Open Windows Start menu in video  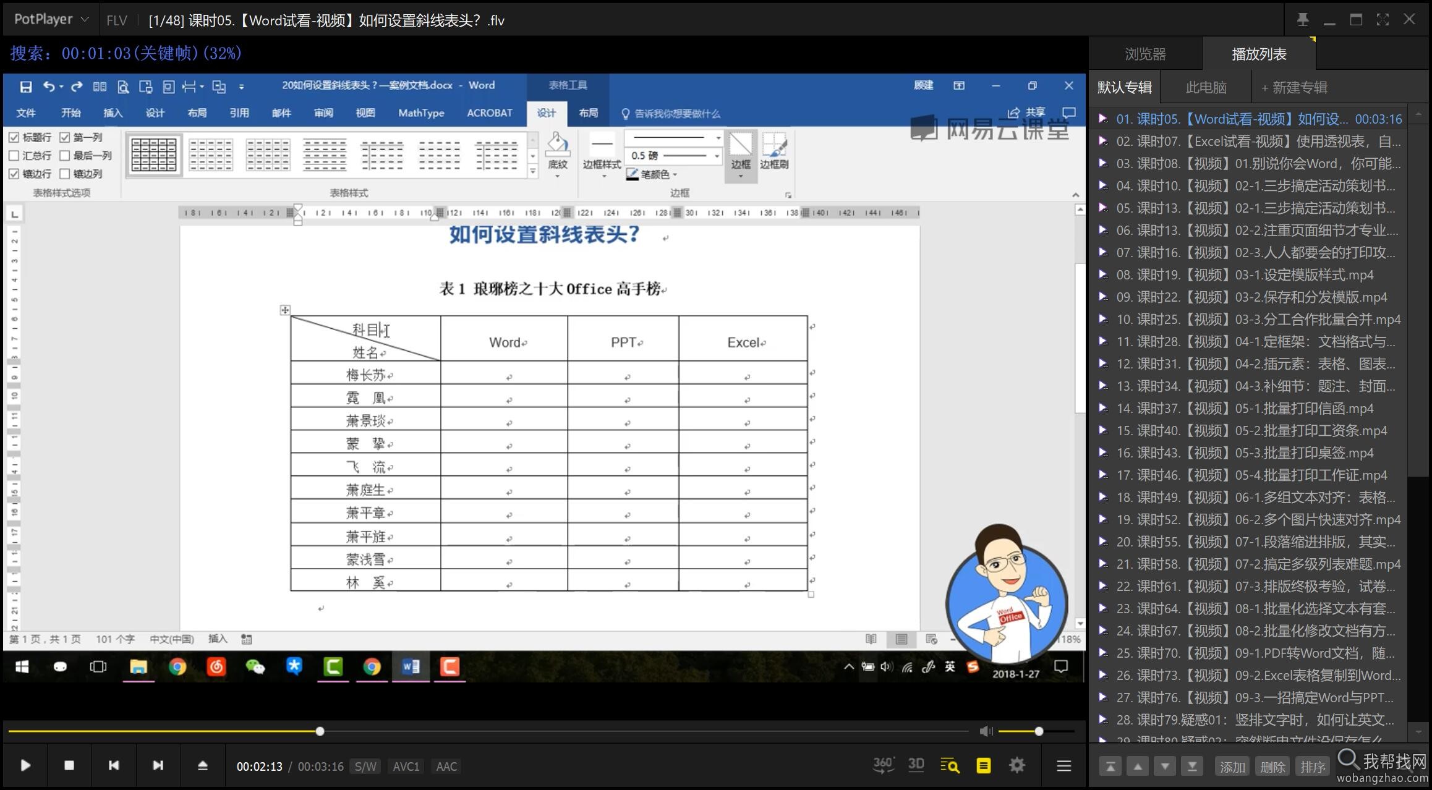pos(22,666)
